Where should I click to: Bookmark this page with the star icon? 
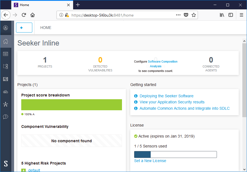tap(193, 15)
